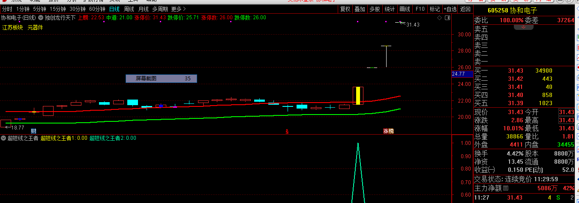Open the indicator dropdown beside 协和电子(日线)

point(41,18)
